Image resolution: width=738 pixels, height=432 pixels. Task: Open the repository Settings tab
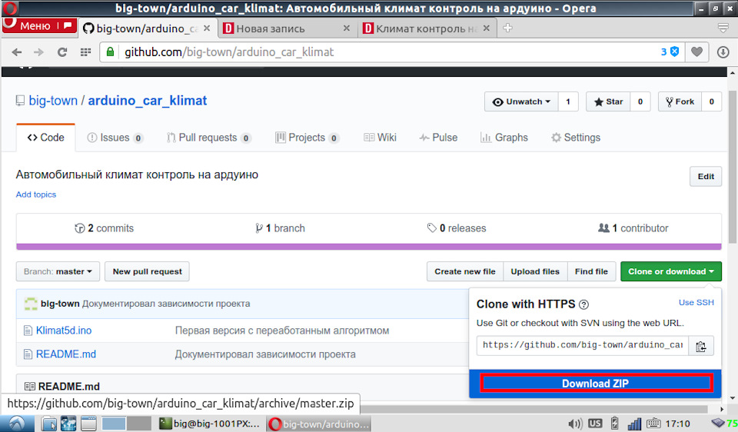576,138
